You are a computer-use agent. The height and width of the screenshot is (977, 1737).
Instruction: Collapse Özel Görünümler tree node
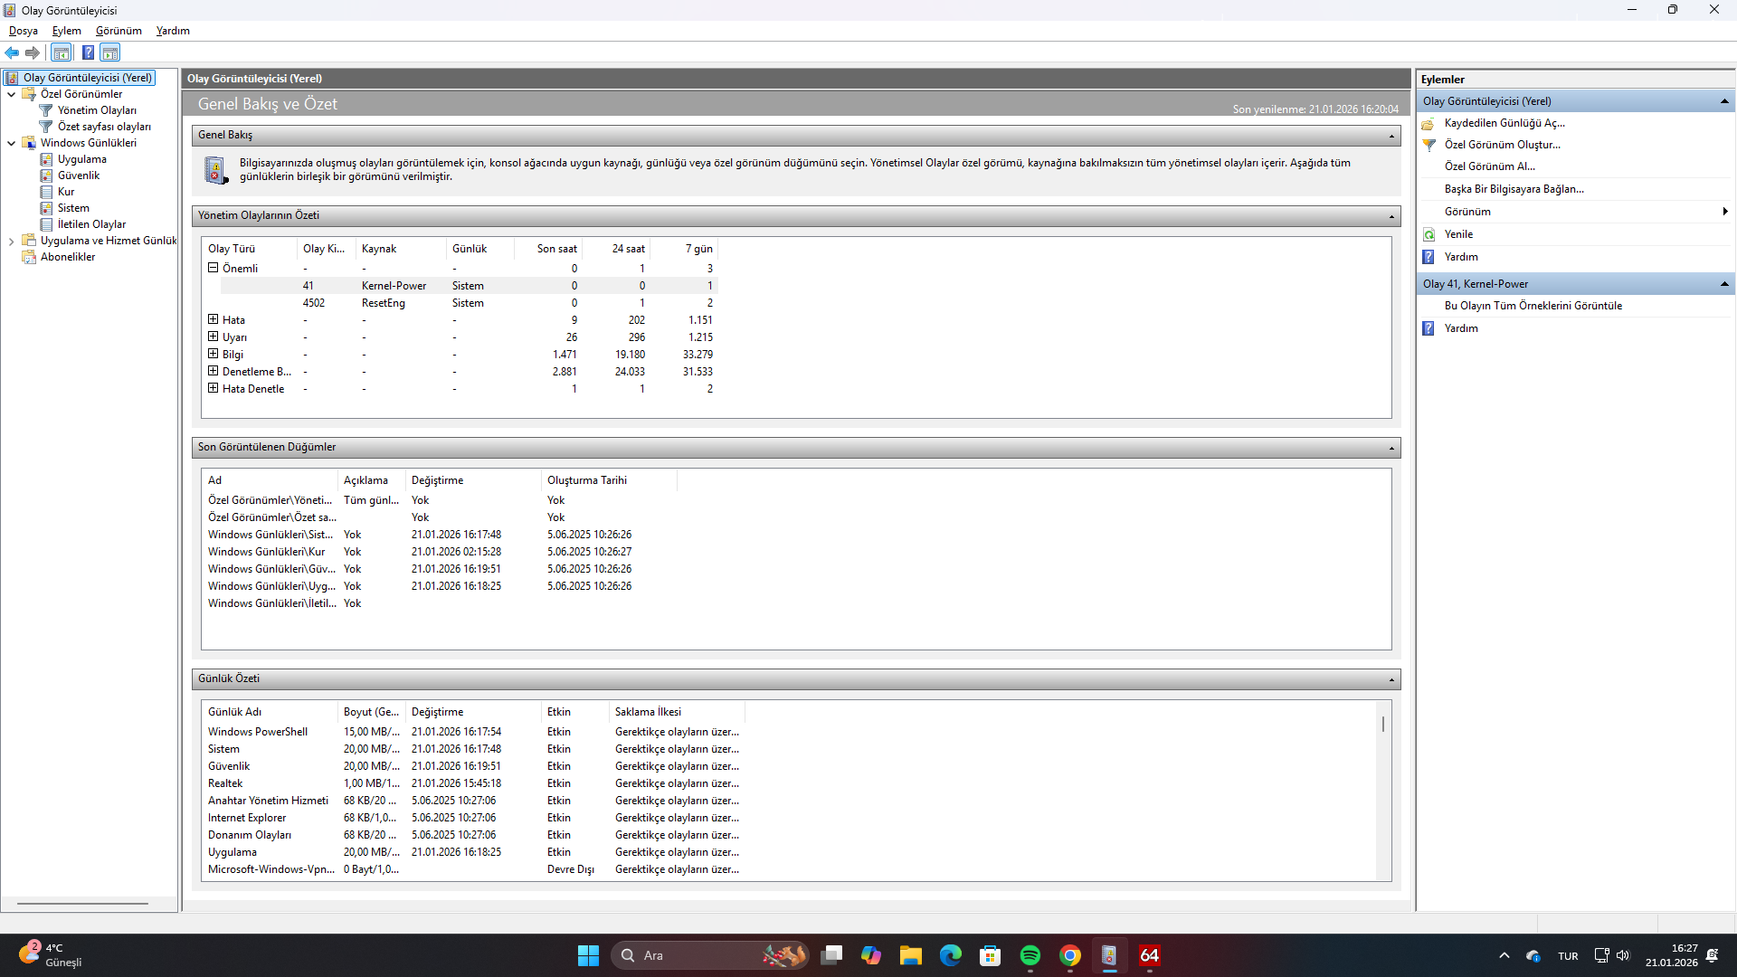click(11, 94)
